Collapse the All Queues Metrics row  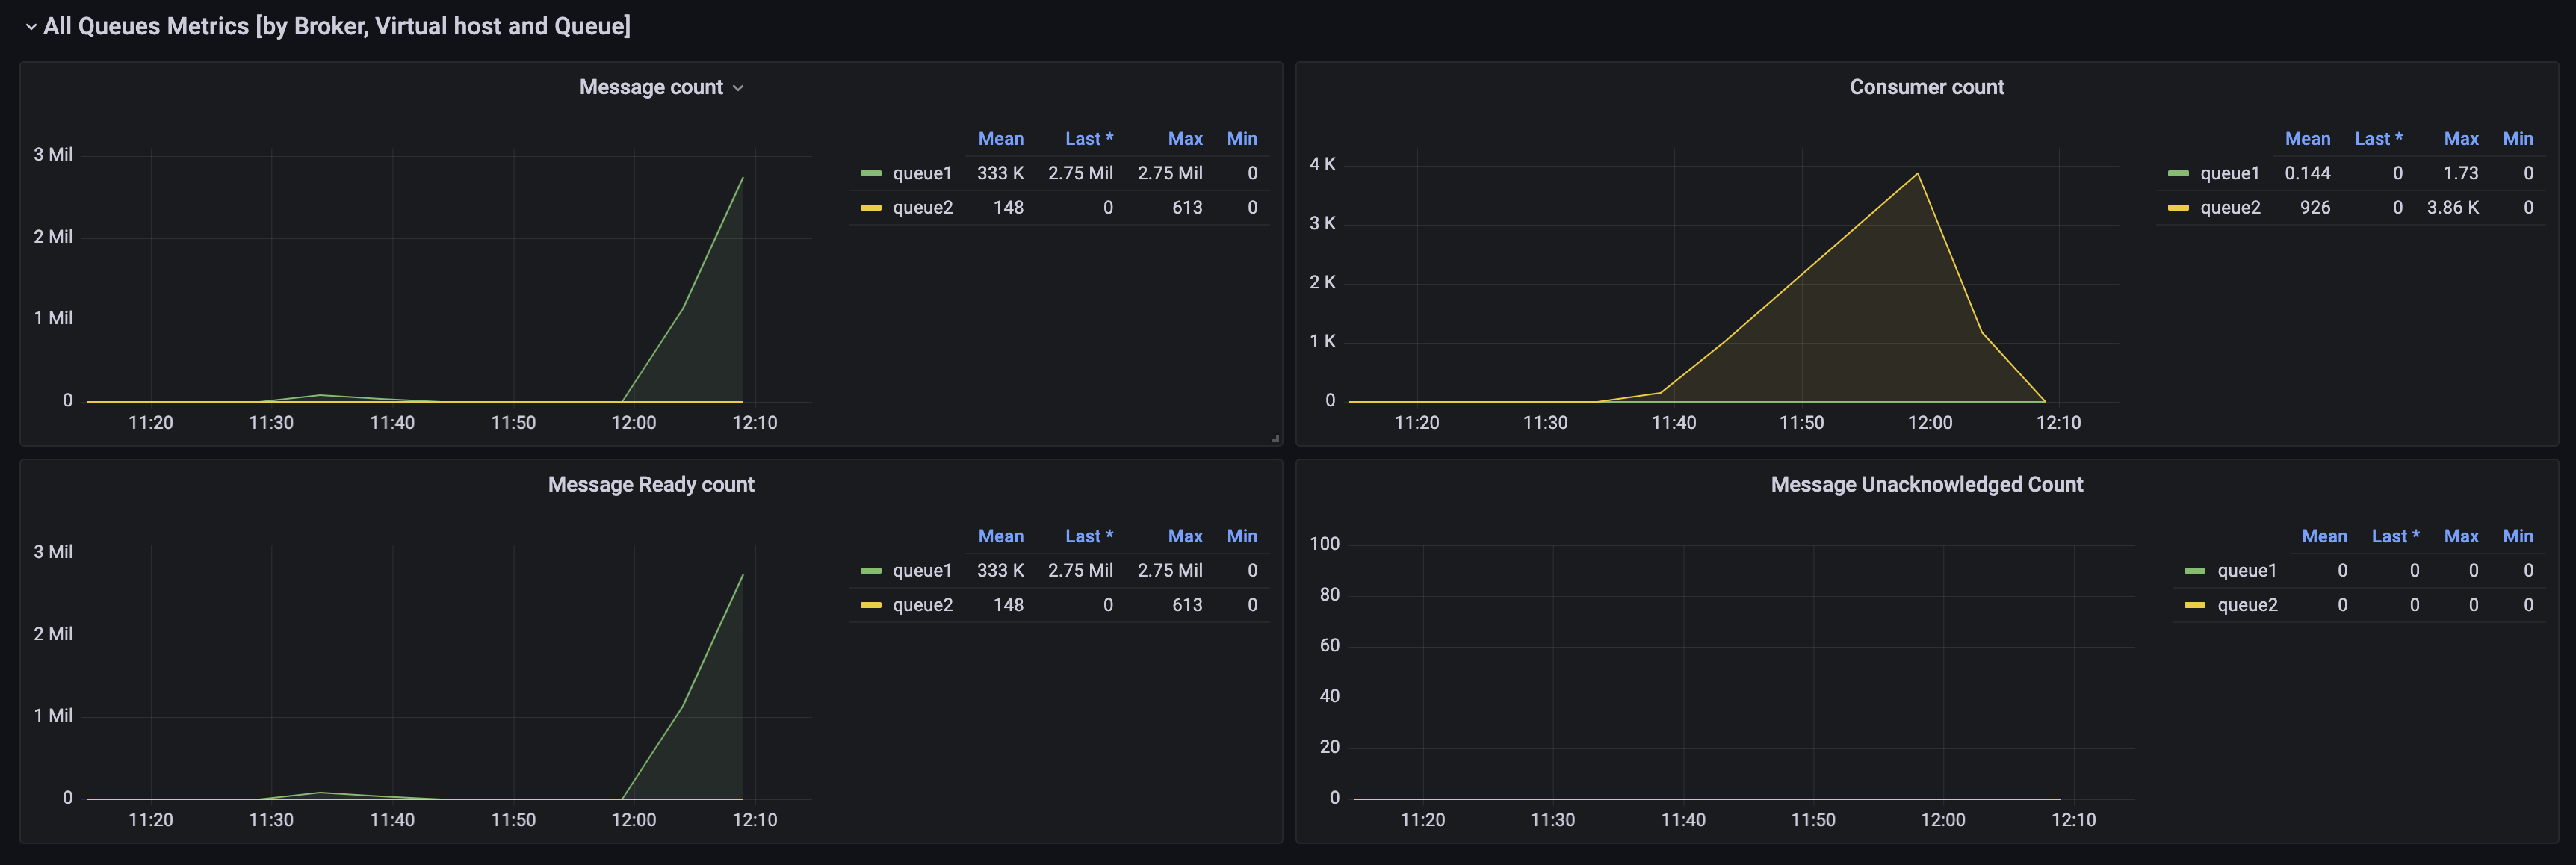click(31, 27)
